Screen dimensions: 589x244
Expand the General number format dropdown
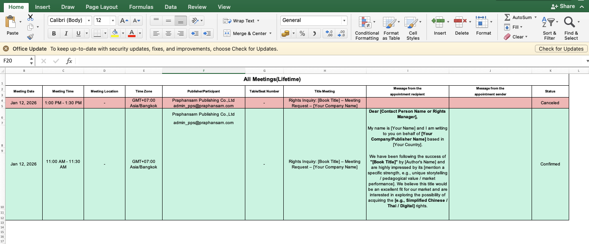click(344, 21)
